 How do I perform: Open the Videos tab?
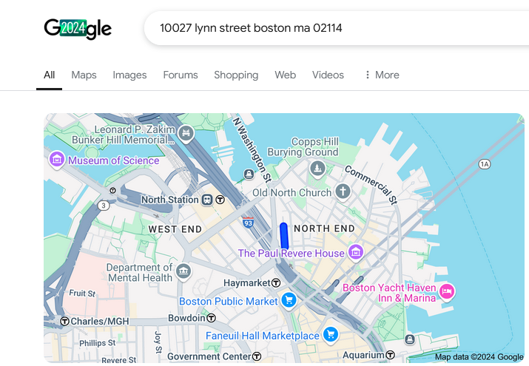(x=328, y=75)
